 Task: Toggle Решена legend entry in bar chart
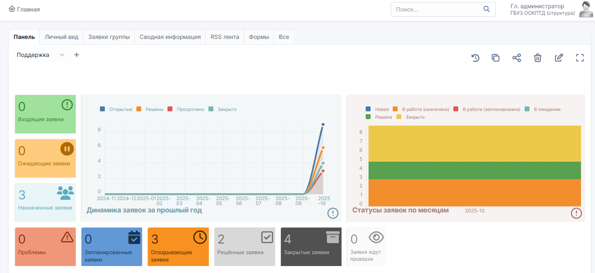379,117
